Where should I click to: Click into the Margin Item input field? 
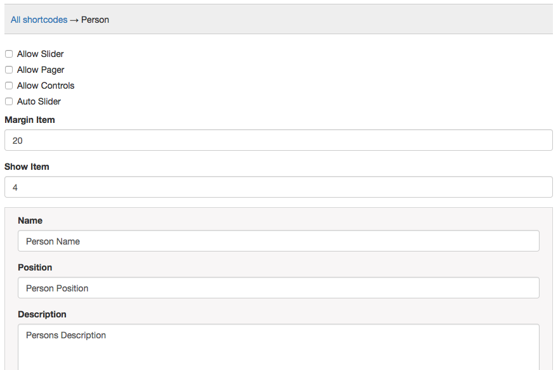click(278, 141)
